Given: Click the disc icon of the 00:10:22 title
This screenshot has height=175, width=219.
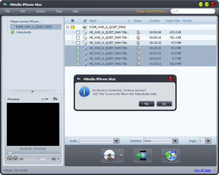Looking at the screenshot, I should pyautogui.click(x=85, y=43).
